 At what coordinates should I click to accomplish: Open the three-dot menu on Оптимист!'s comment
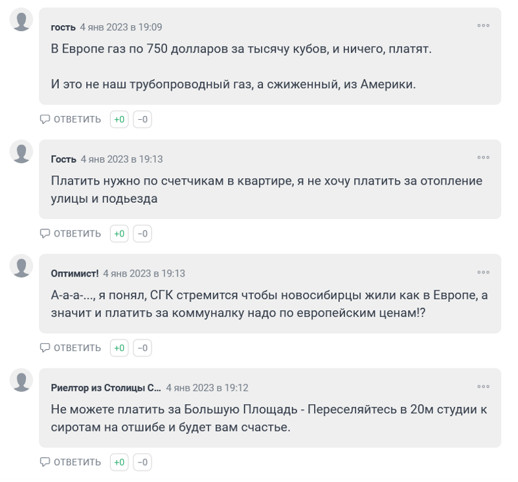click(x=483, y=273)
